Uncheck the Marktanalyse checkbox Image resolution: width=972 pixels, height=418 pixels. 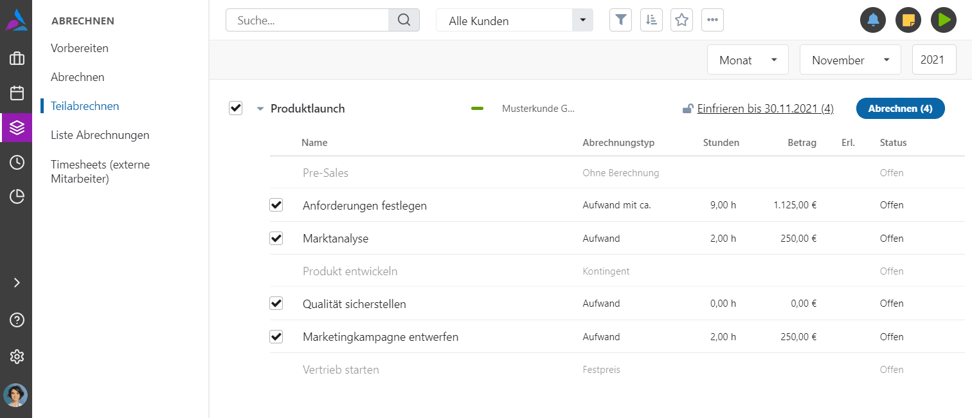click(276, 238)
